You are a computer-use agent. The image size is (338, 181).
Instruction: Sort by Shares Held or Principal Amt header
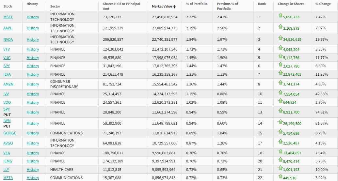pos(121,6)
